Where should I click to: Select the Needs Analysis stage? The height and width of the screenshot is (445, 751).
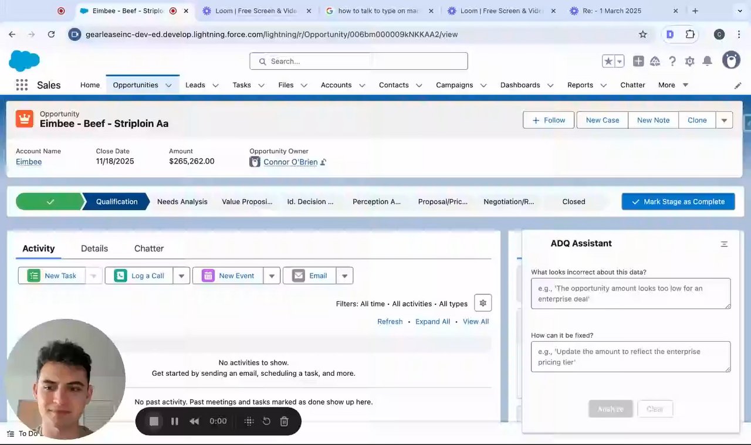point(182,202)
